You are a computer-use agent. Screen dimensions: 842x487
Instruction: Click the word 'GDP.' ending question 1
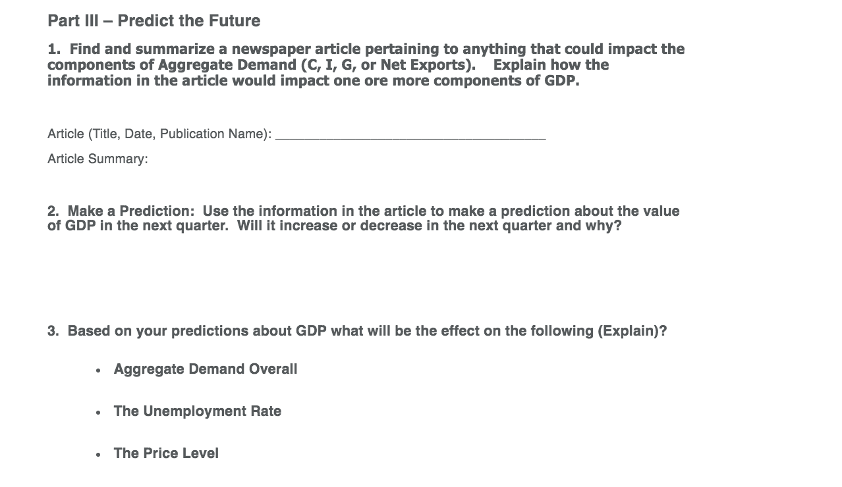pos(562,81)
